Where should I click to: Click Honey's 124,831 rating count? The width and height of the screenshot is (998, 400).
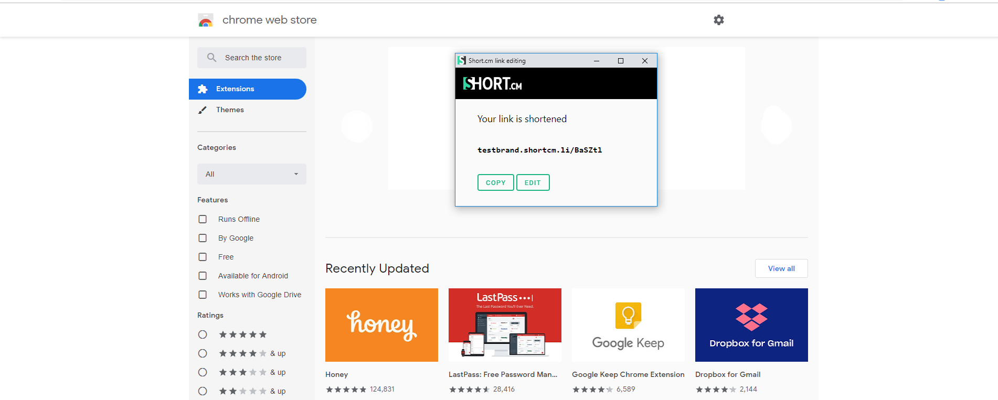pyautogui.click(x=382, y=389)
